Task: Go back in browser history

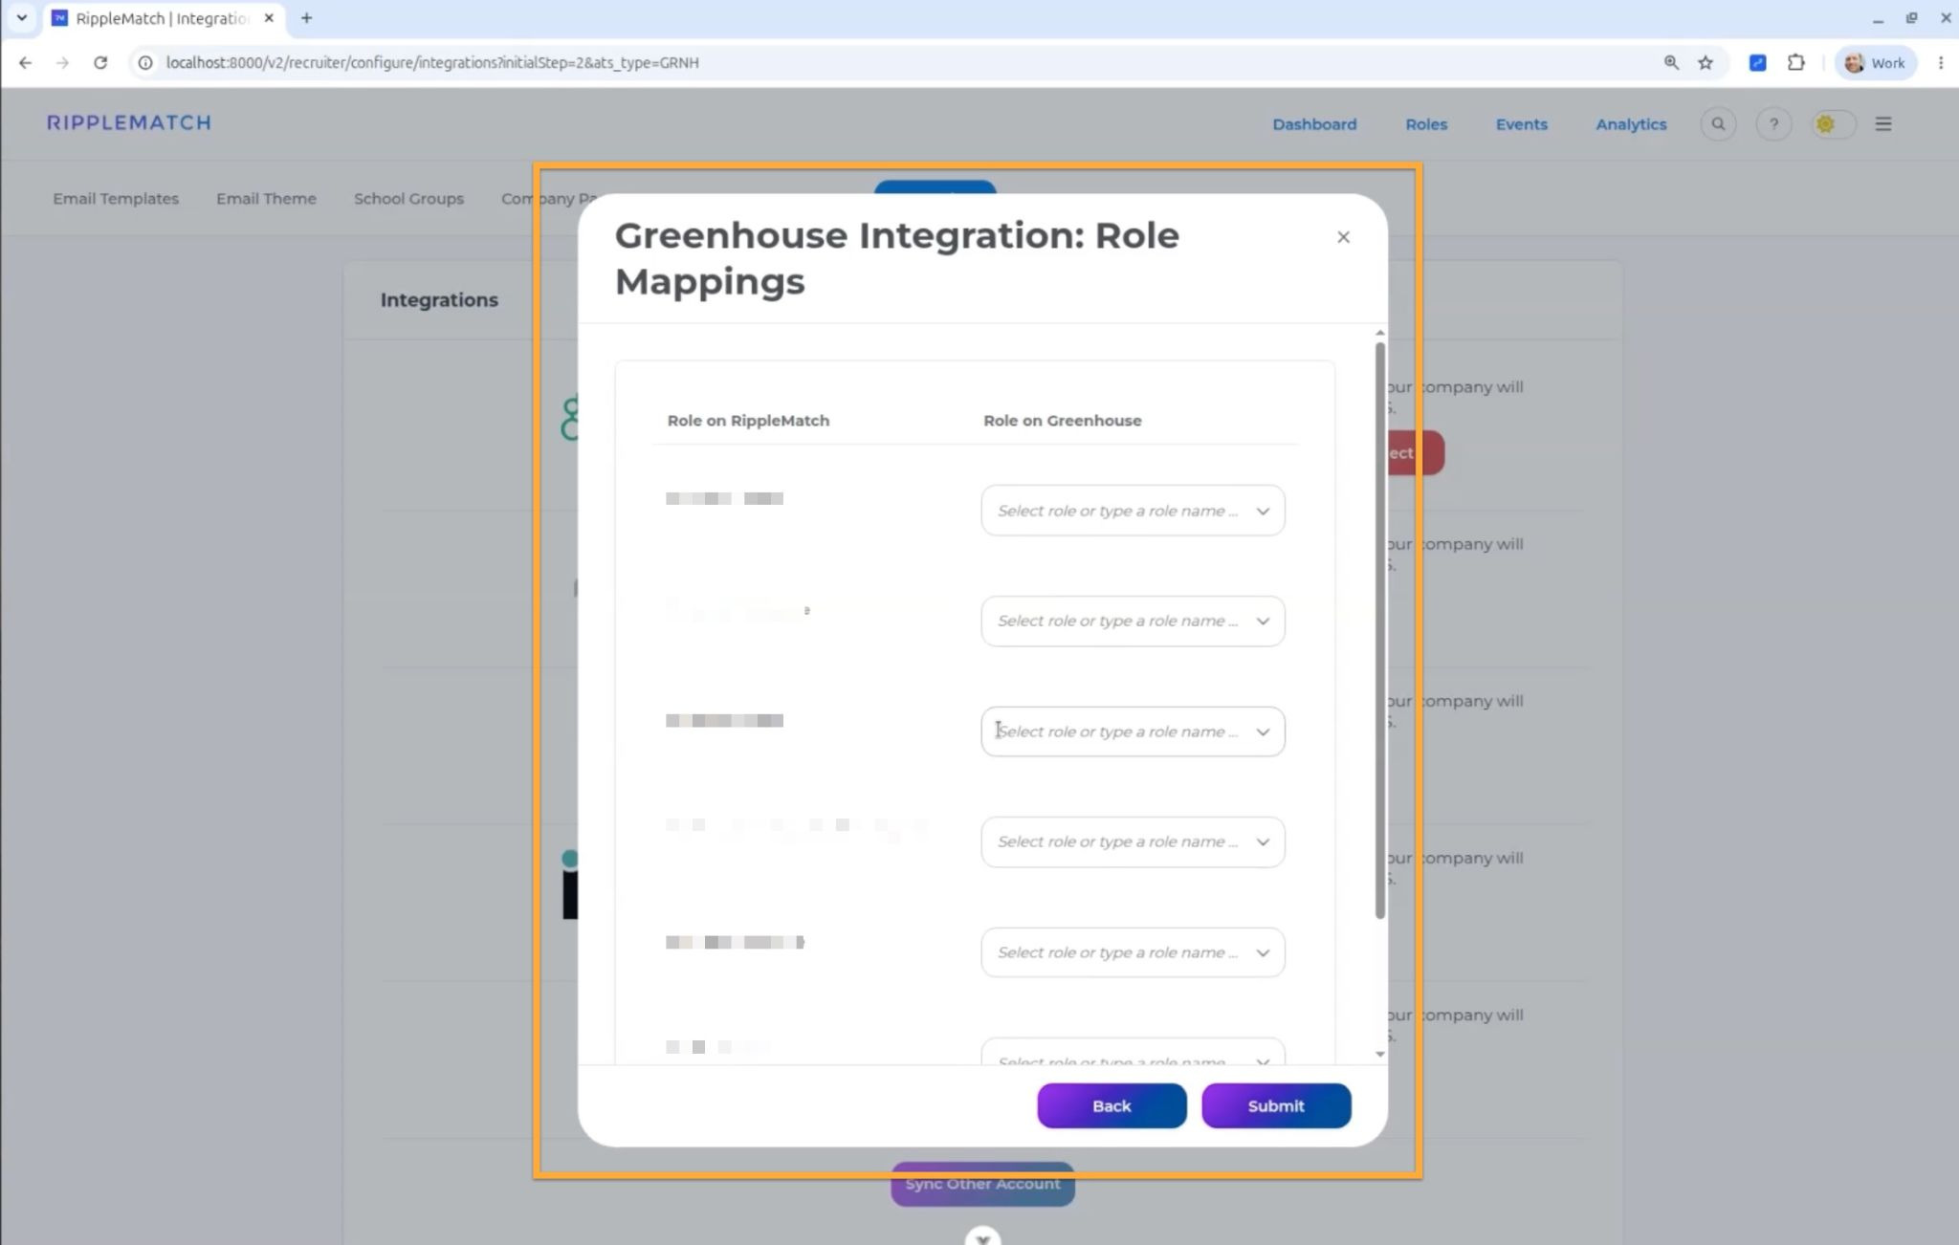Action: tap(26, 62)
